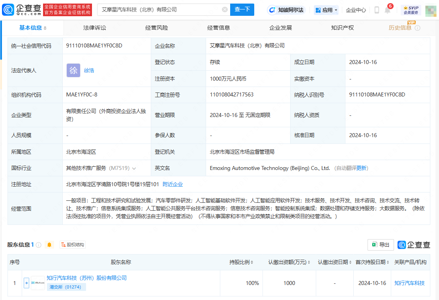Click the info icon next to 历史信息
Image resolution: width=439 pixels, height=300 pixels.
[417, 28]
